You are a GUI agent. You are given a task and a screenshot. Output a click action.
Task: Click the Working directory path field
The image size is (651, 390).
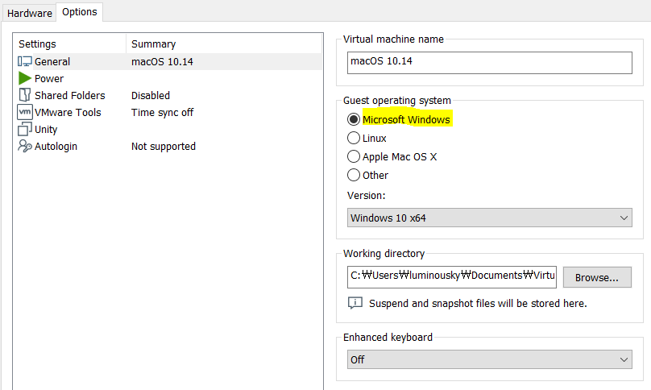pyautogui.click(x=452, y=277)
